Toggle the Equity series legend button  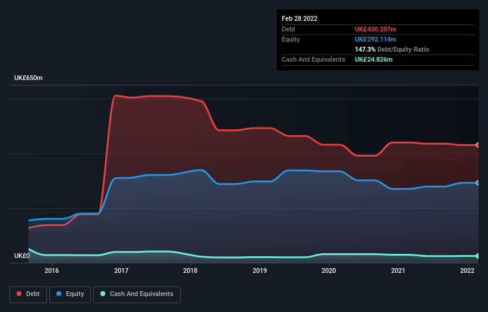(70, 294)
